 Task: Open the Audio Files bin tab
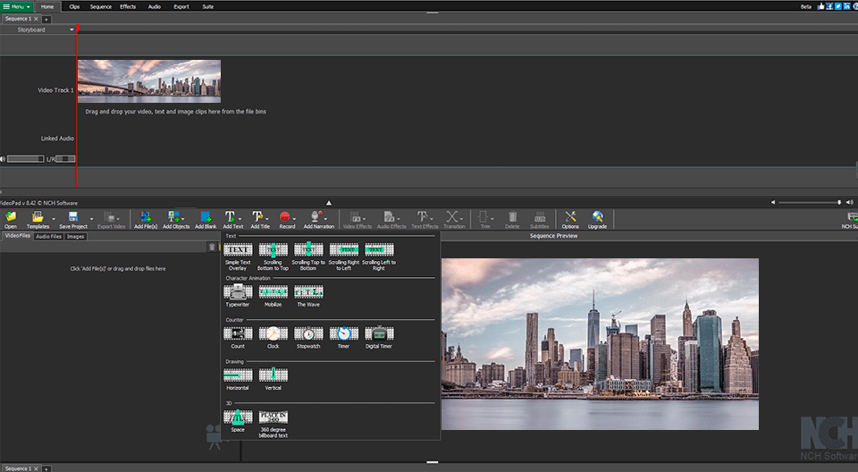click(48, 236)
